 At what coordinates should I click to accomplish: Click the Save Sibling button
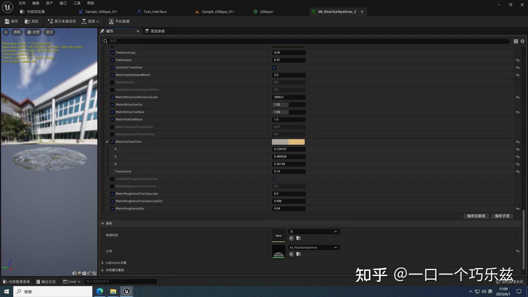coord(476,216)
